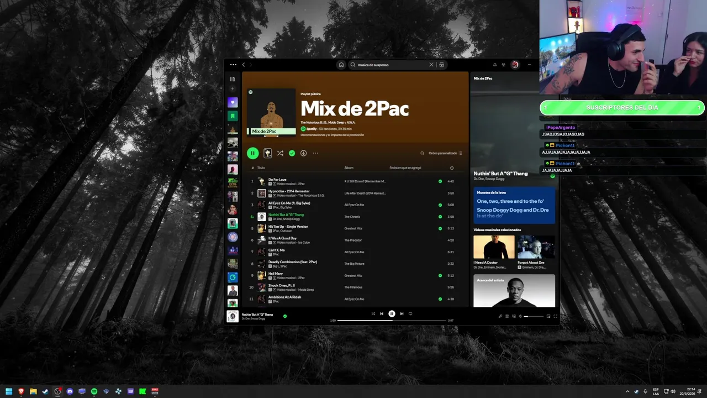
Task: Open friend activity icon
Action: point(503,65)
